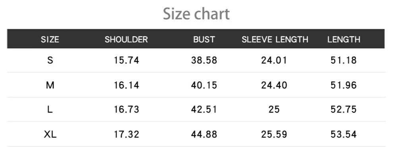Click the SLEEVE LENGTH column header
This screenshot has width=395, height=147.
(275, 40)
